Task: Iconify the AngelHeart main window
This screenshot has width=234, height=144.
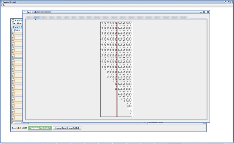Action: 225,2
